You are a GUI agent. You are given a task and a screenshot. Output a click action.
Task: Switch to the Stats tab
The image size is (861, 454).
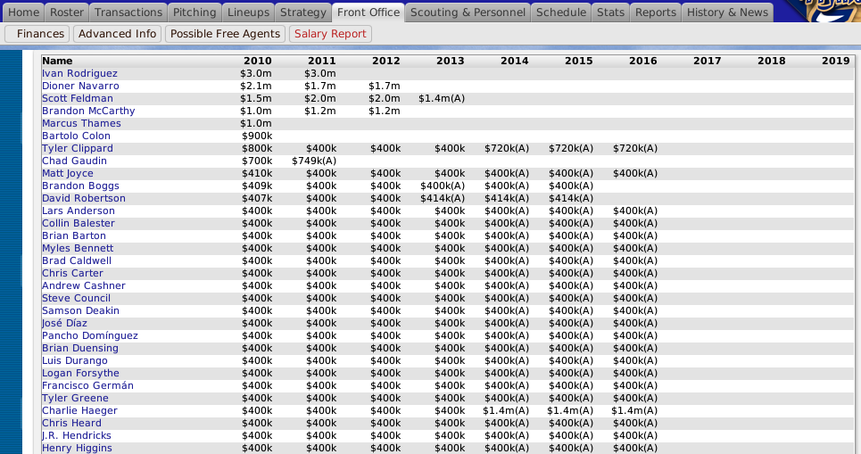click(x=610, y=12)
